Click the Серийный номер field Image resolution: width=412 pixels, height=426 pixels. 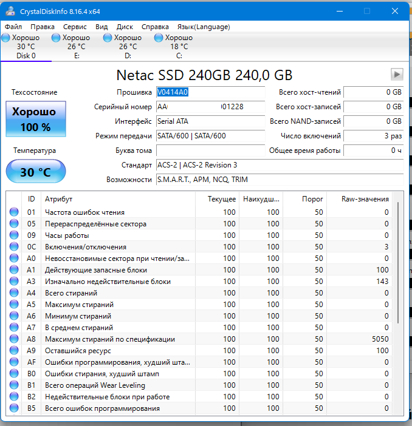click(211, 107)
